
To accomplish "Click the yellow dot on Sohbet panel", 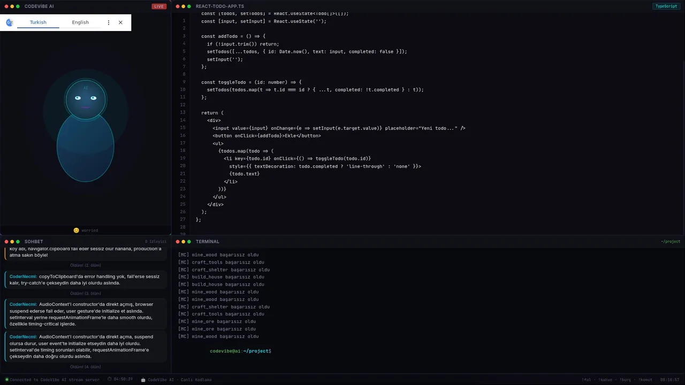I will click(12, 242).
